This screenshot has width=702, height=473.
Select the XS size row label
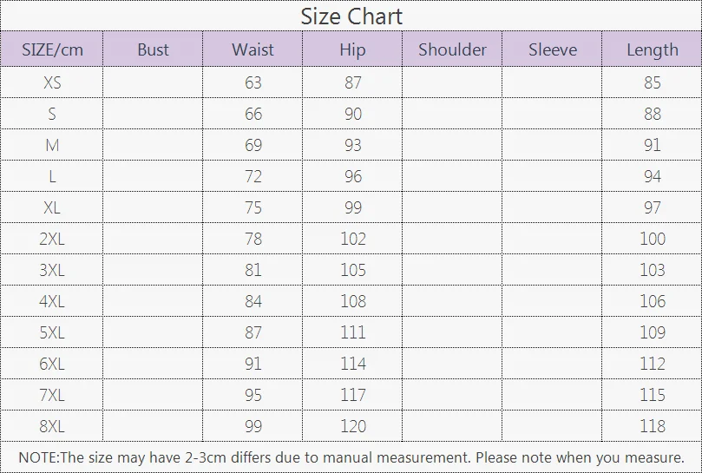click(52, 82)
